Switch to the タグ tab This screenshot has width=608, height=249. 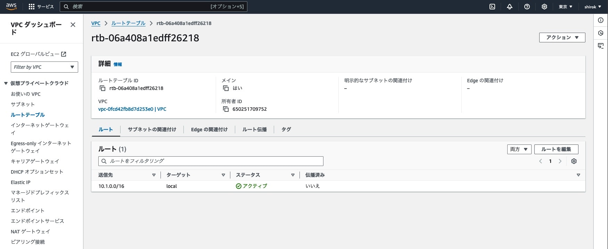coord(286,130)
